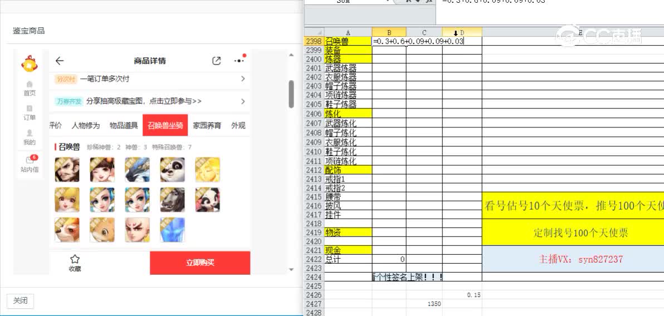Go back using the arrow in 商品详情 header

(59, 61)
